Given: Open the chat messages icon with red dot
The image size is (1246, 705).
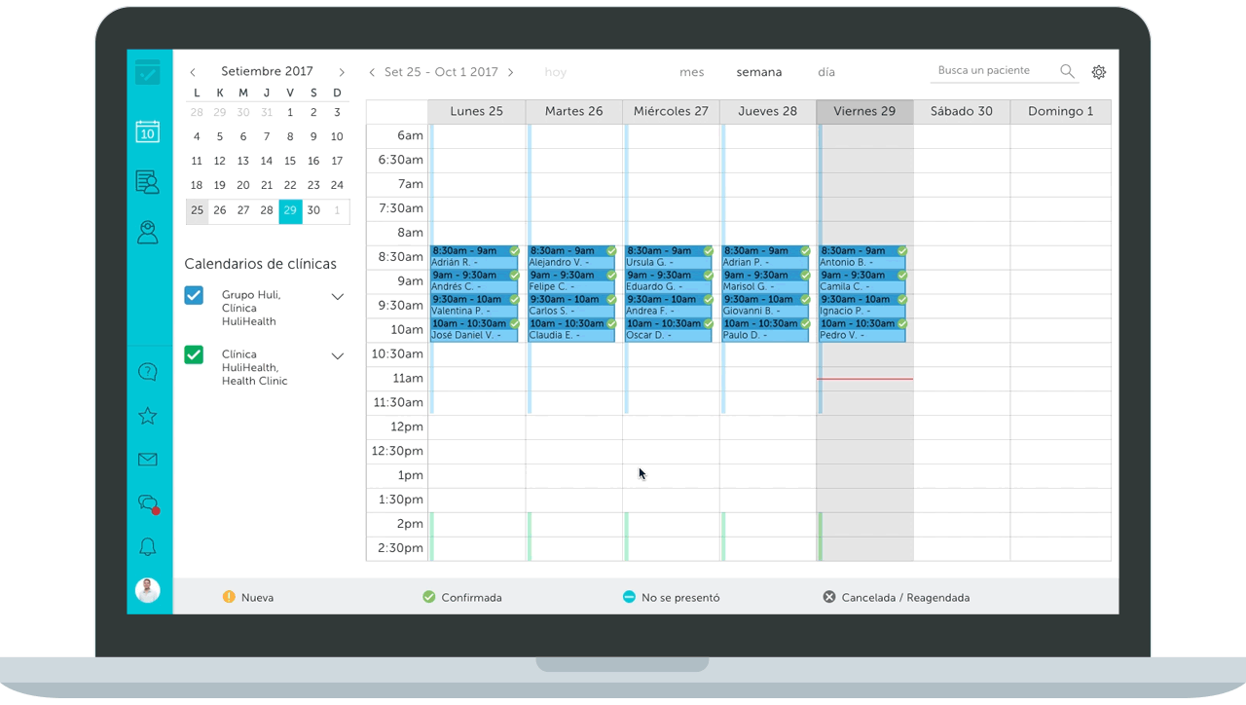Looking at the screenshot, I should point(148,504).
